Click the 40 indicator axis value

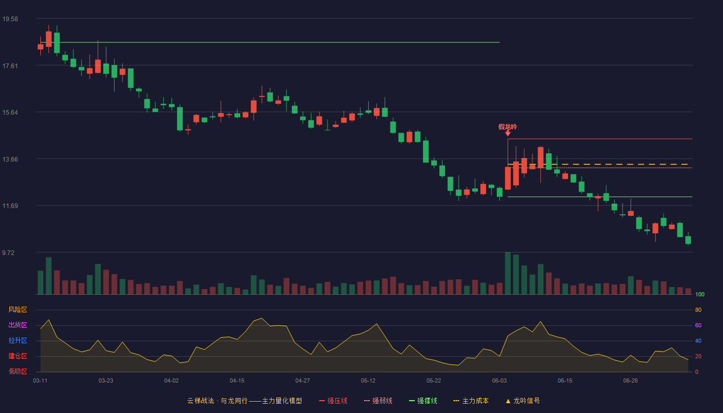pyautogui.click(x=698, y=341)
